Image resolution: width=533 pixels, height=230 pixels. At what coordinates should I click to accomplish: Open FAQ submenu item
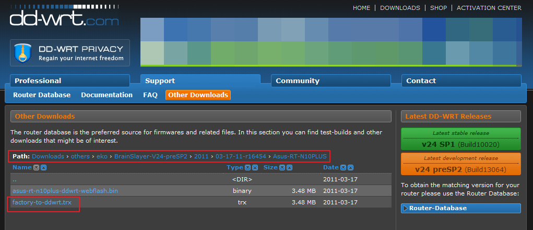(150, 95)
